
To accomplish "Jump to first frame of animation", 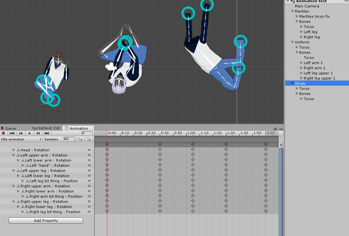I will coord(12,133).
